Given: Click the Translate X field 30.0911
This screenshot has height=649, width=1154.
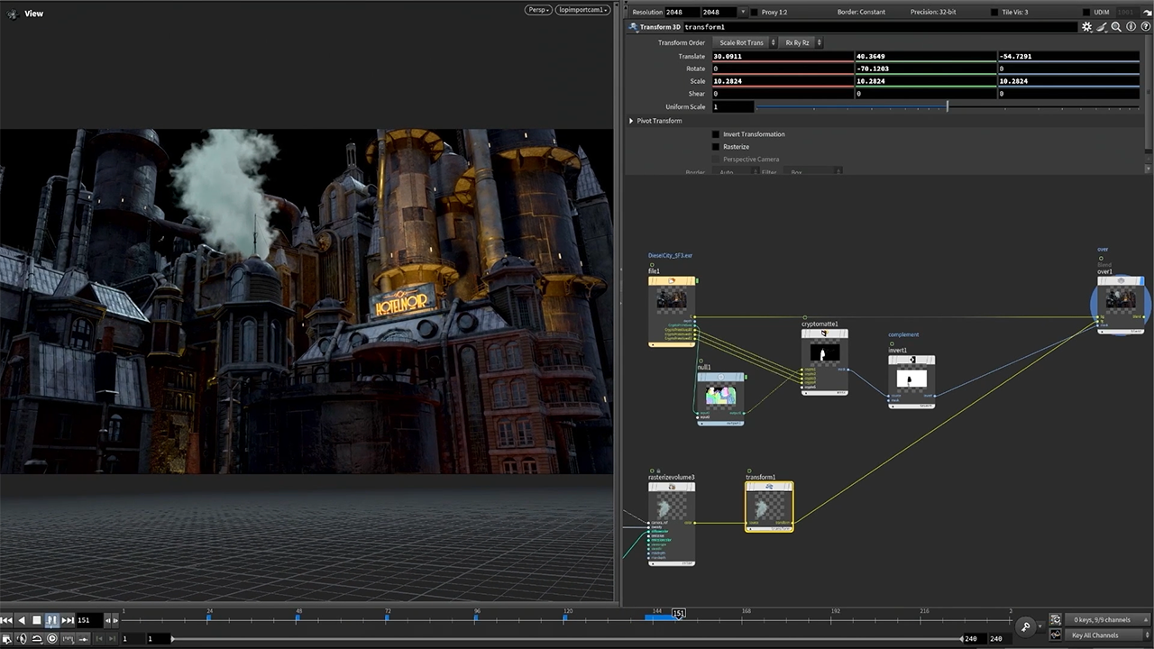Looking at the screenshot, I should click(x=783, y=56).
